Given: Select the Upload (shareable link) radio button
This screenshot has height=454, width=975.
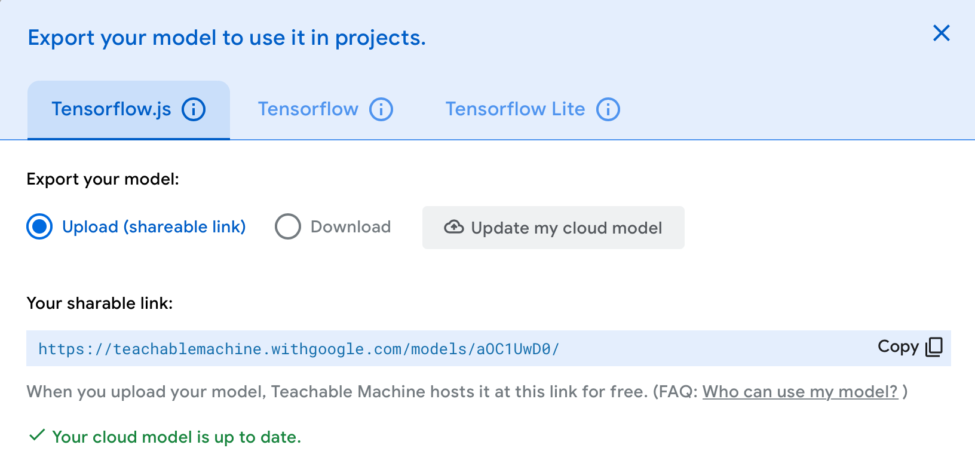Looking at the screenshot, I should [x=39, y=227].
